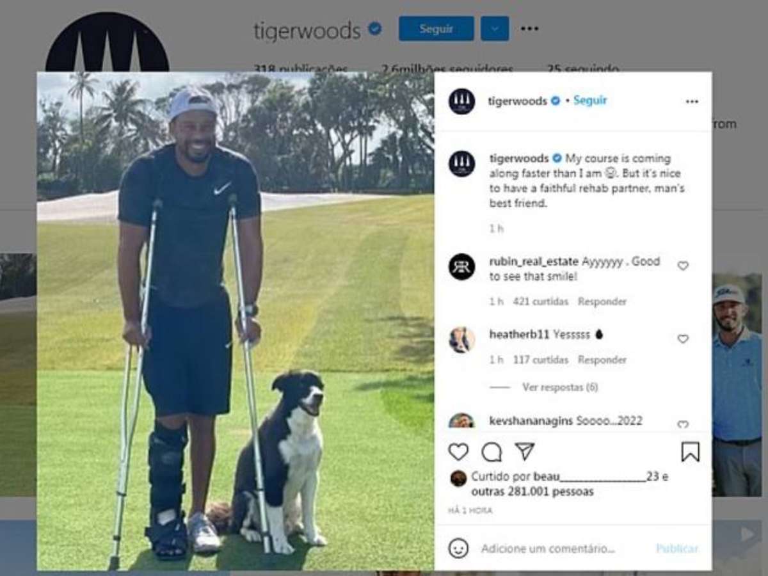768x576 pixels.
Task: Open comment bubble icon under post
Action: click(x=492, y=452)
